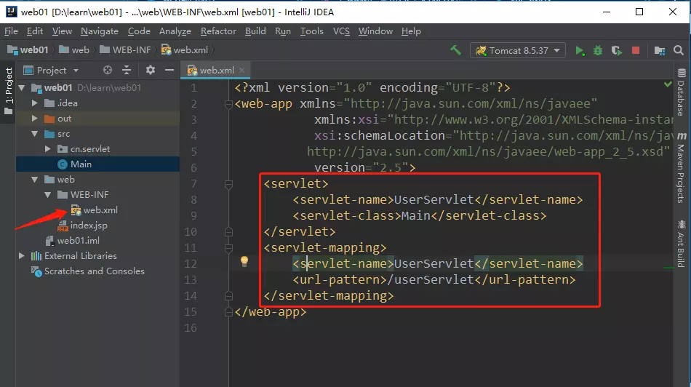Screen dimensions: 691x387
Task: Collapse the web folder
Action: pyautogui.click(x=35, y=180)
